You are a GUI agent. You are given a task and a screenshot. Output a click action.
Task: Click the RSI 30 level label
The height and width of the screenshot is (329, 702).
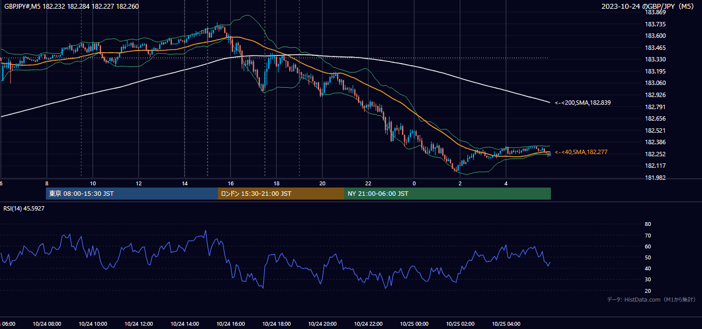648,280
